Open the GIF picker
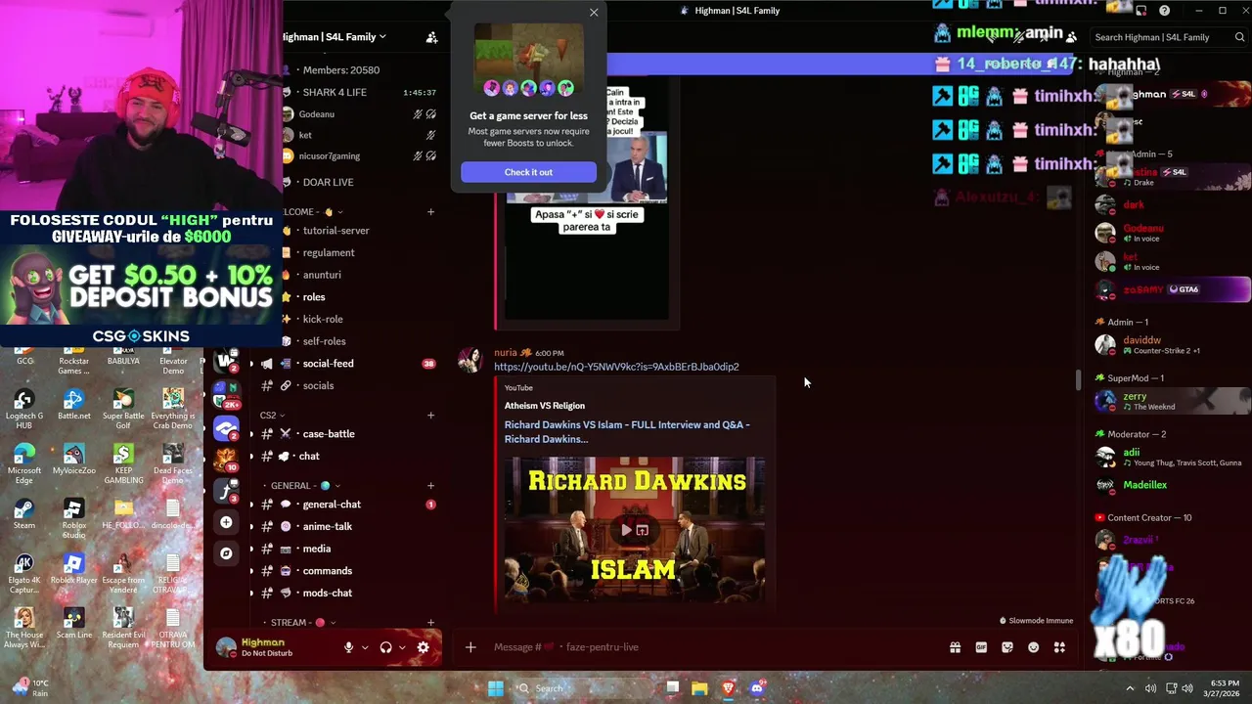 tap(981, 647)
